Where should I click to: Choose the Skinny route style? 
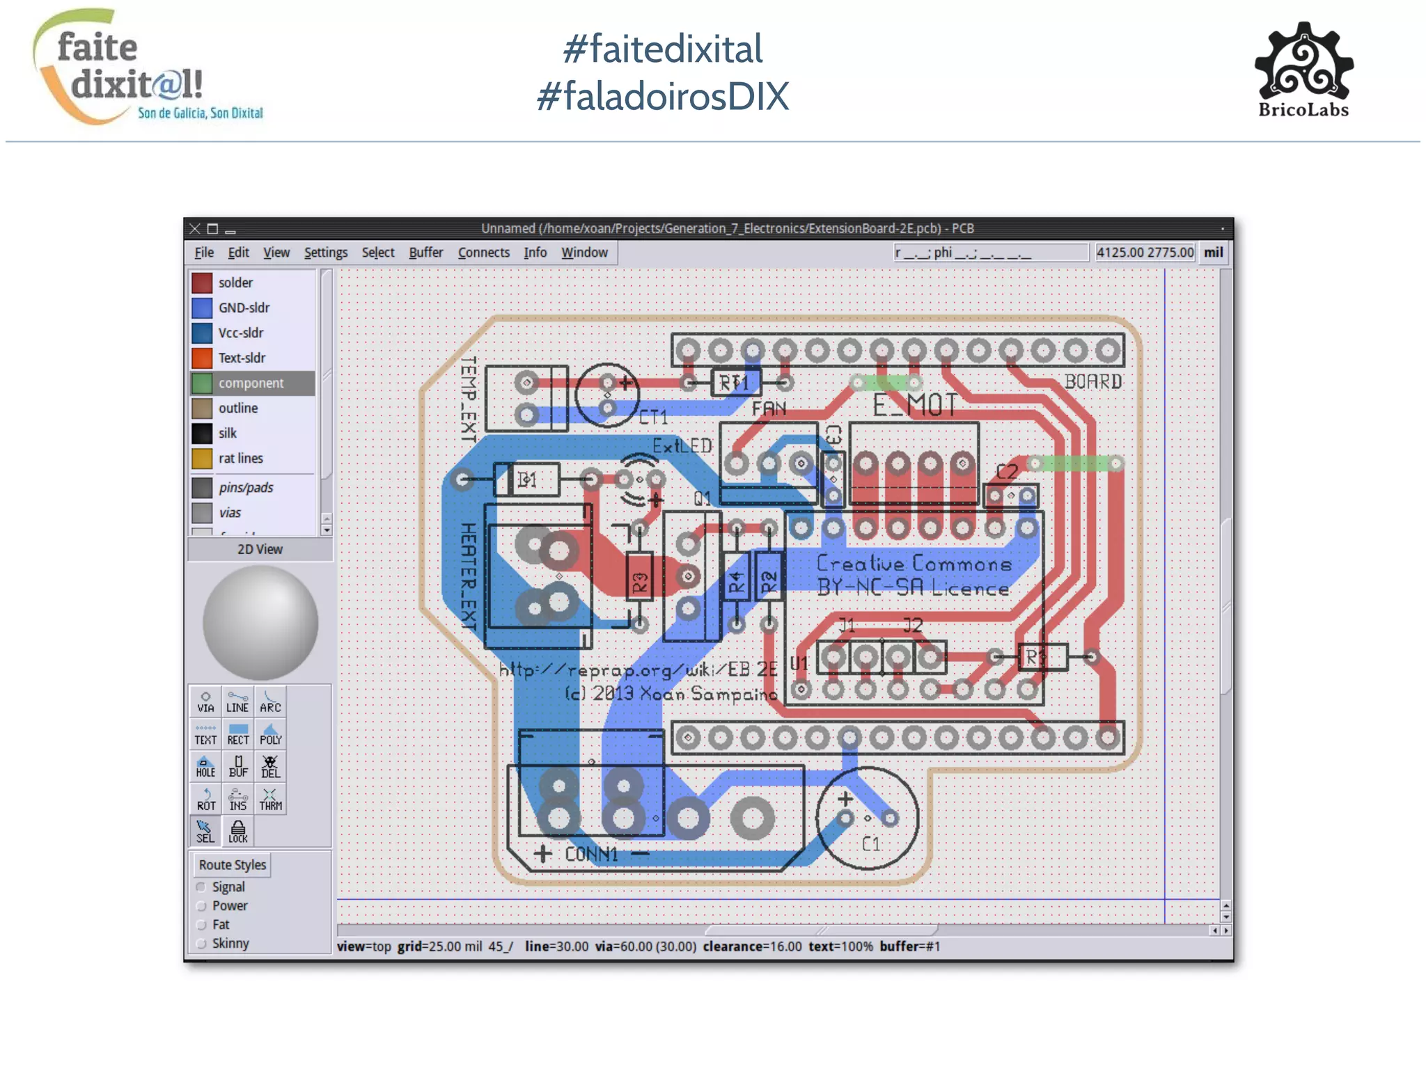click(x=202, y=943)
